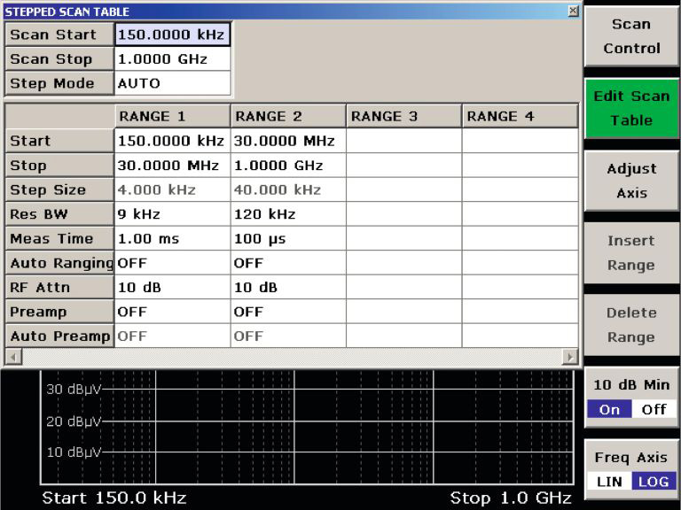Viewport: 681px width, 510px height.
Task: Open Range 1 Auto Ranging OFF selector
Action: (x=172, y=263)
